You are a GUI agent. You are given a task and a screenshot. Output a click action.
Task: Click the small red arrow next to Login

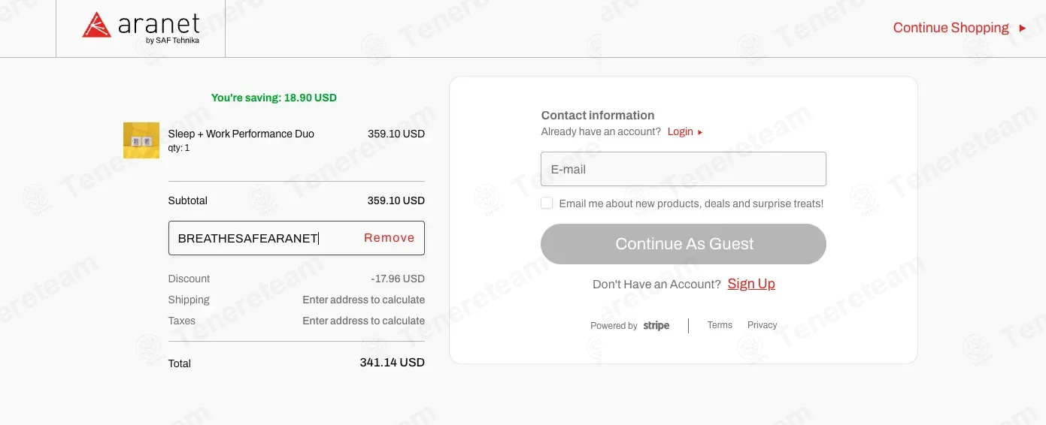(x=700, y=132)
